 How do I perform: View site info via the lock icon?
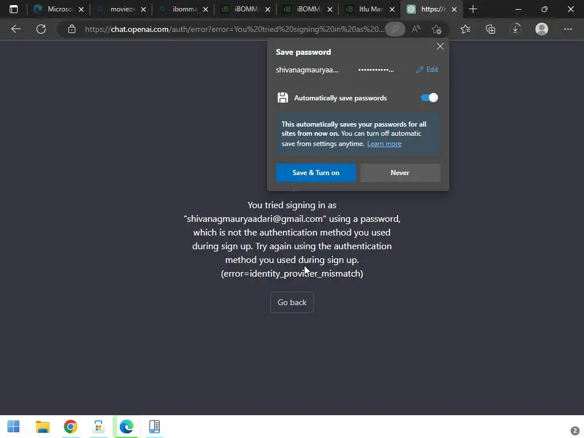click(72, 29)
